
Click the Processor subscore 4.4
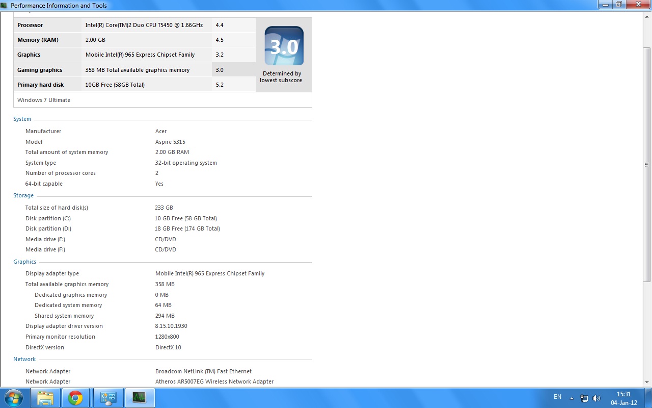click(x=220, y=25)
